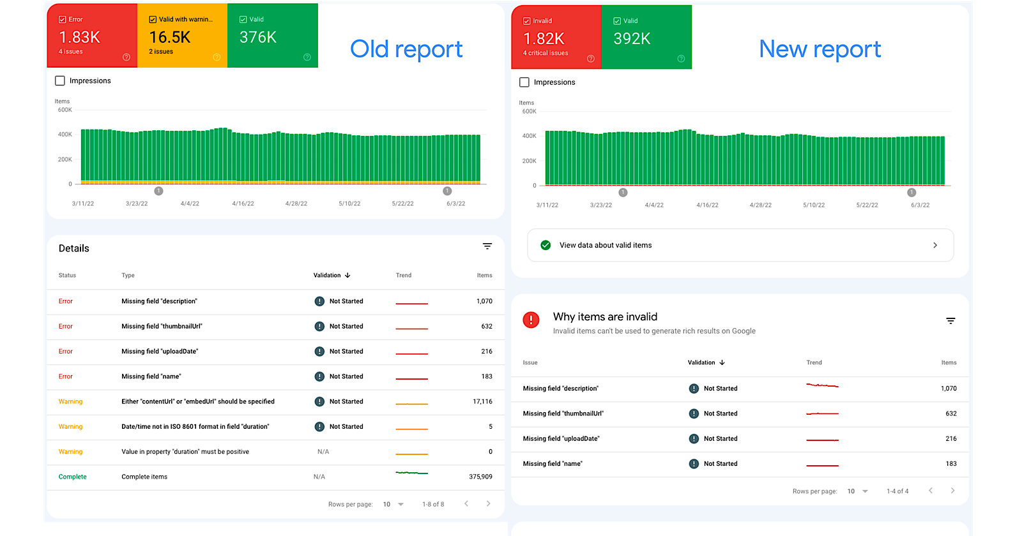Open contentUrl or embedUrl warning row
The image size is (1022, 536).
click(198, 401)
